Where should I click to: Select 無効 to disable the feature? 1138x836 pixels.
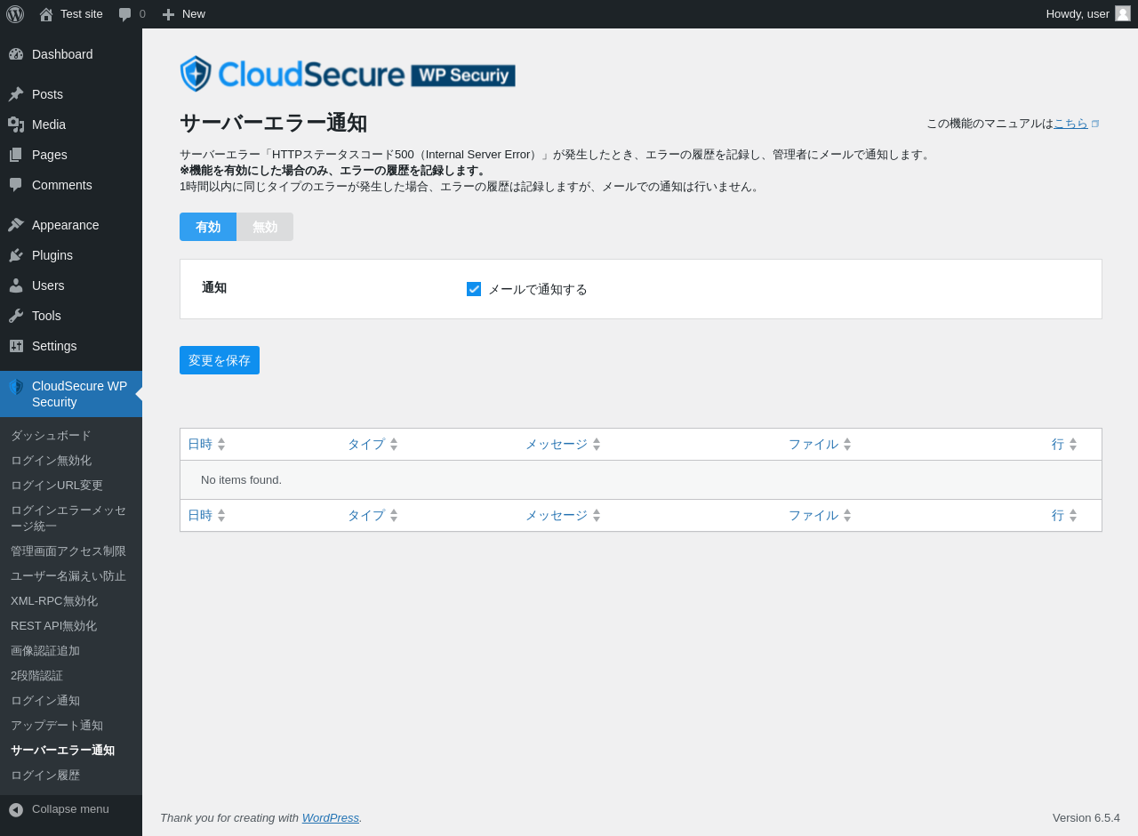[265, 227]
